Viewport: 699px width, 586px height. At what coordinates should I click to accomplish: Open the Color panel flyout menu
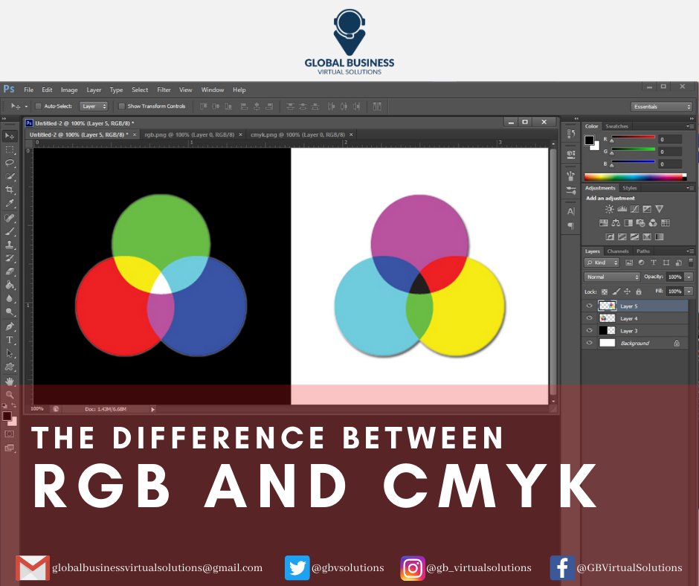[690, 126]
